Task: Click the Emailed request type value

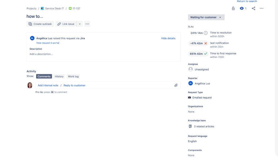Action: 202,98
